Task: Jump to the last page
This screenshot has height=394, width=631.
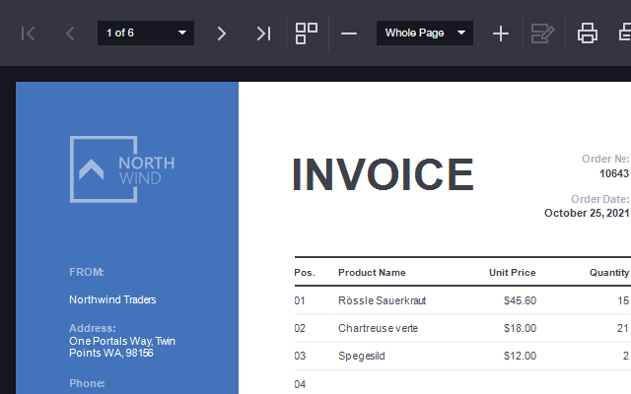Action: pyautogui.click(x=262, y=33)
